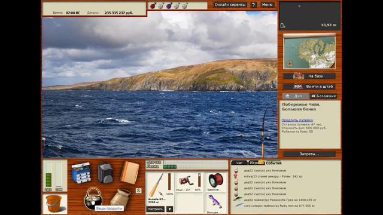Click the line tension (Леска) bar
Viewport: 383px width, 215px height.
point(196,167)
